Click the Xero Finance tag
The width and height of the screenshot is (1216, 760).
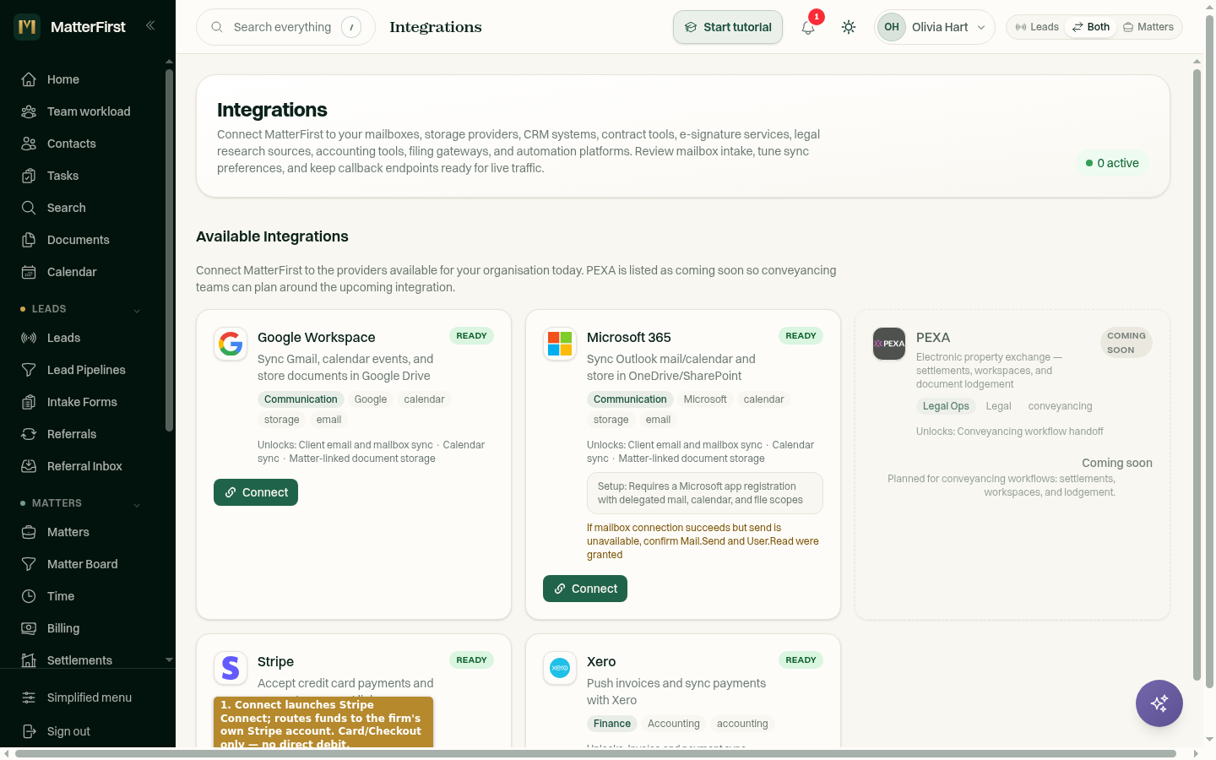[612, 724]
